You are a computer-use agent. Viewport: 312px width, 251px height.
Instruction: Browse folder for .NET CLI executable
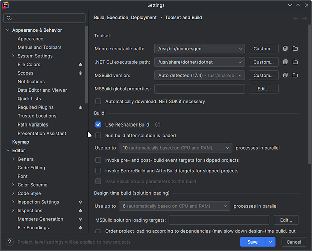pyautogui.click(x=295, y=62)
